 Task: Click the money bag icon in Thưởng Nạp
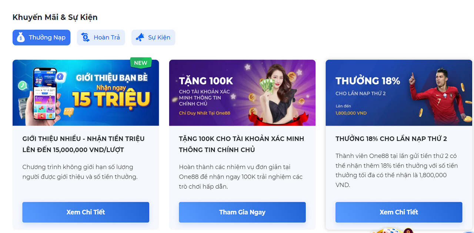tap(21, 37)
